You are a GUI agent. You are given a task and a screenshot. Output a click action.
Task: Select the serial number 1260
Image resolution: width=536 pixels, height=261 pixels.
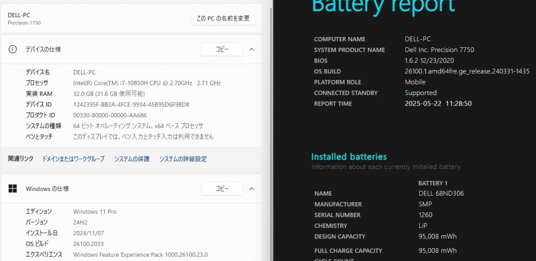[425, 215]
